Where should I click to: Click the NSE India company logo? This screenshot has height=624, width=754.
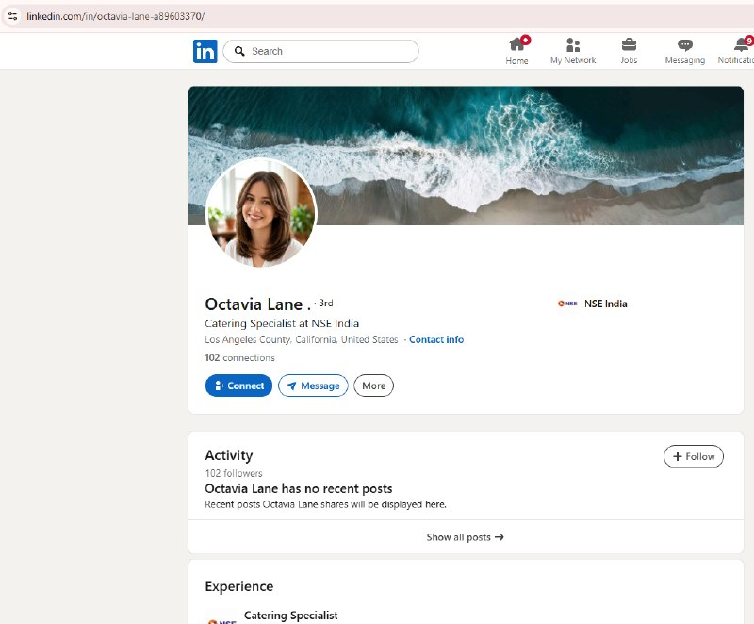tap(567, 304)
